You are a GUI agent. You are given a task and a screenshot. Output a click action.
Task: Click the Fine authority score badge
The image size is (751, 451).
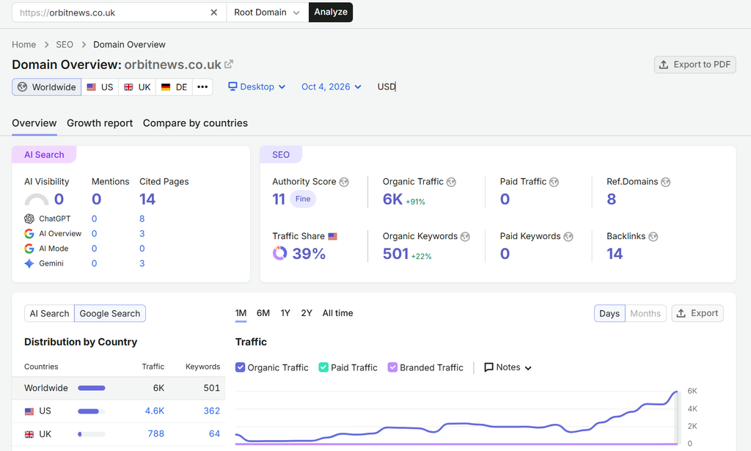tap(303, 199)
